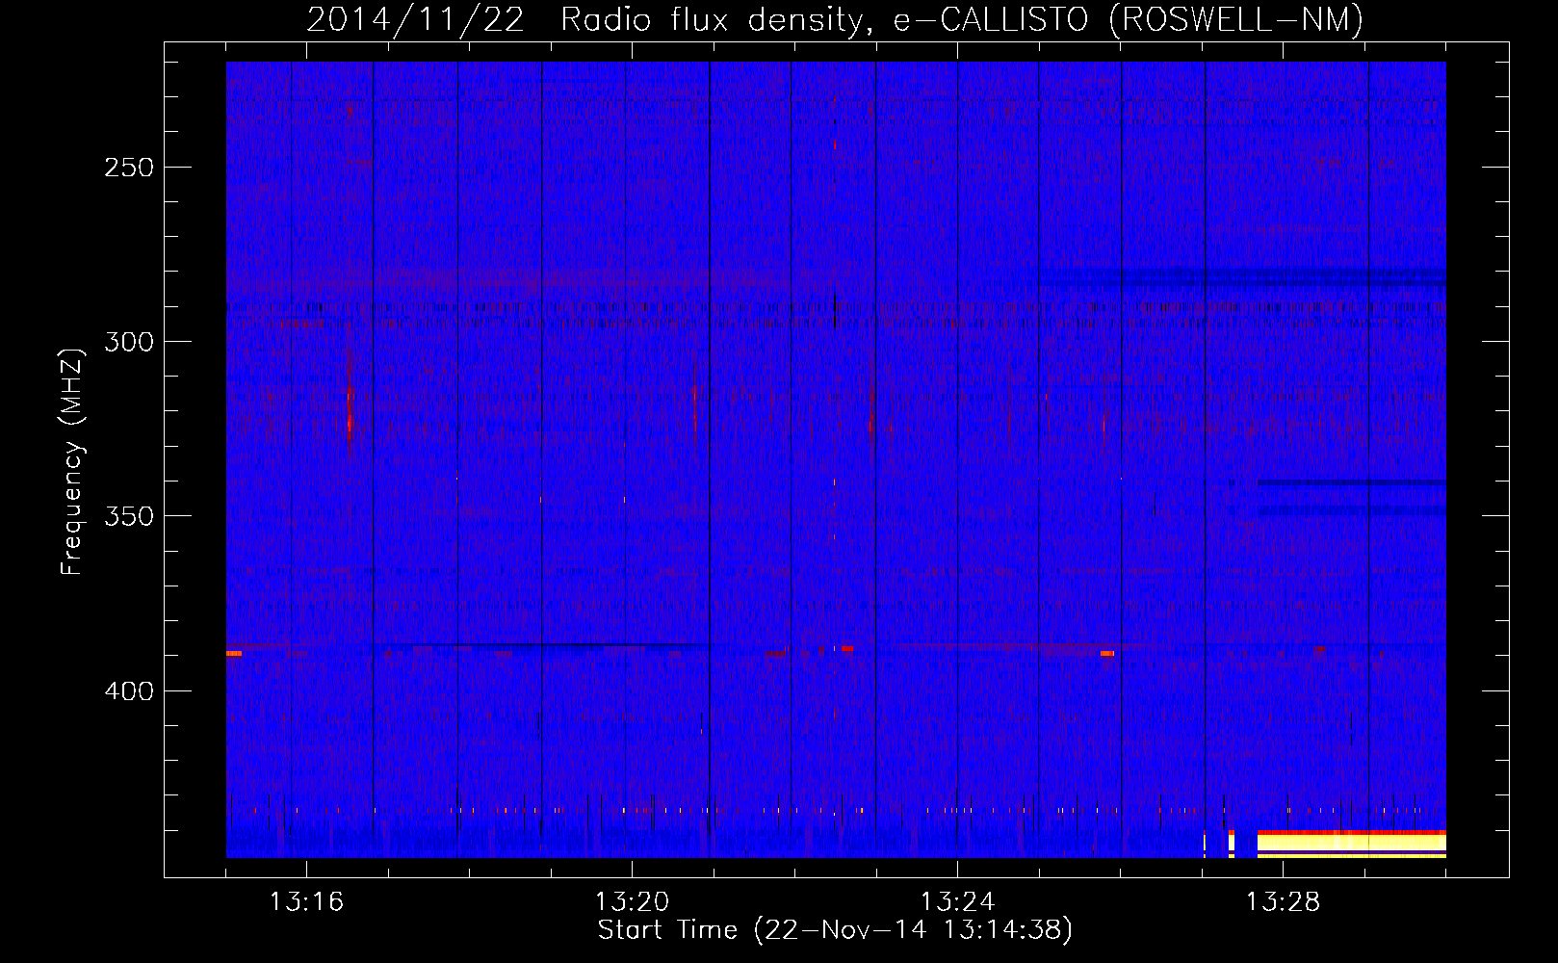Click the 400 frequency tick label
Viewport: 1558px width, 963px height.
(129, 691)
